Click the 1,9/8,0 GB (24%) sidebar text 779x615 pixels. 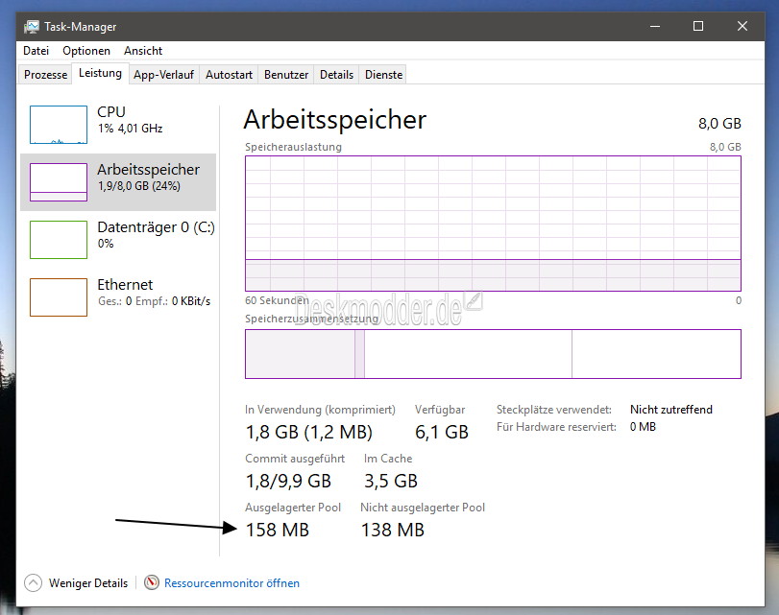pos(139,186)
